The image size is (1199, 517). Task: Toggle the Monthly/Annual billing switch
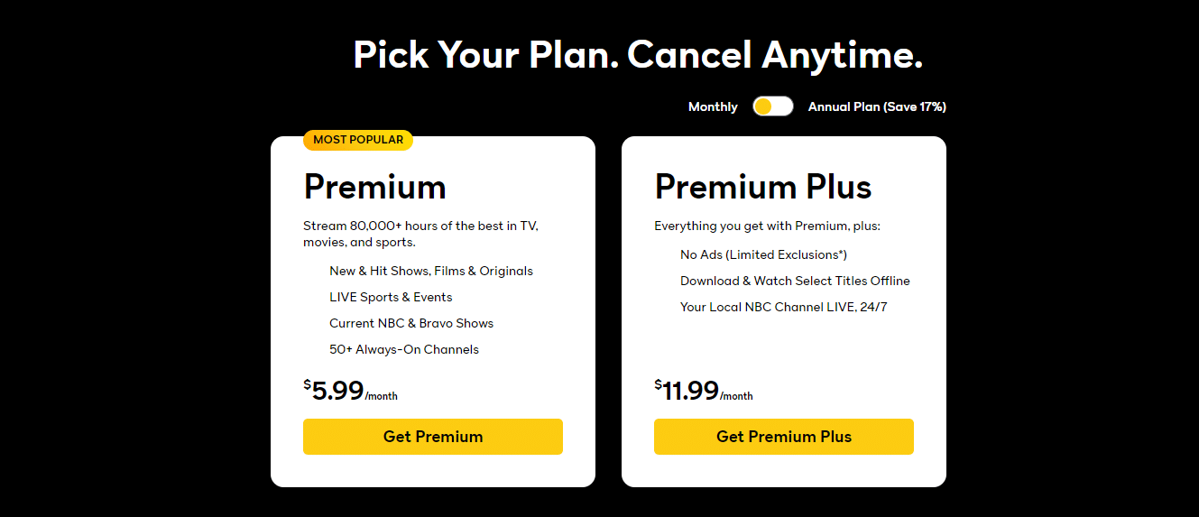click(773, 106)
